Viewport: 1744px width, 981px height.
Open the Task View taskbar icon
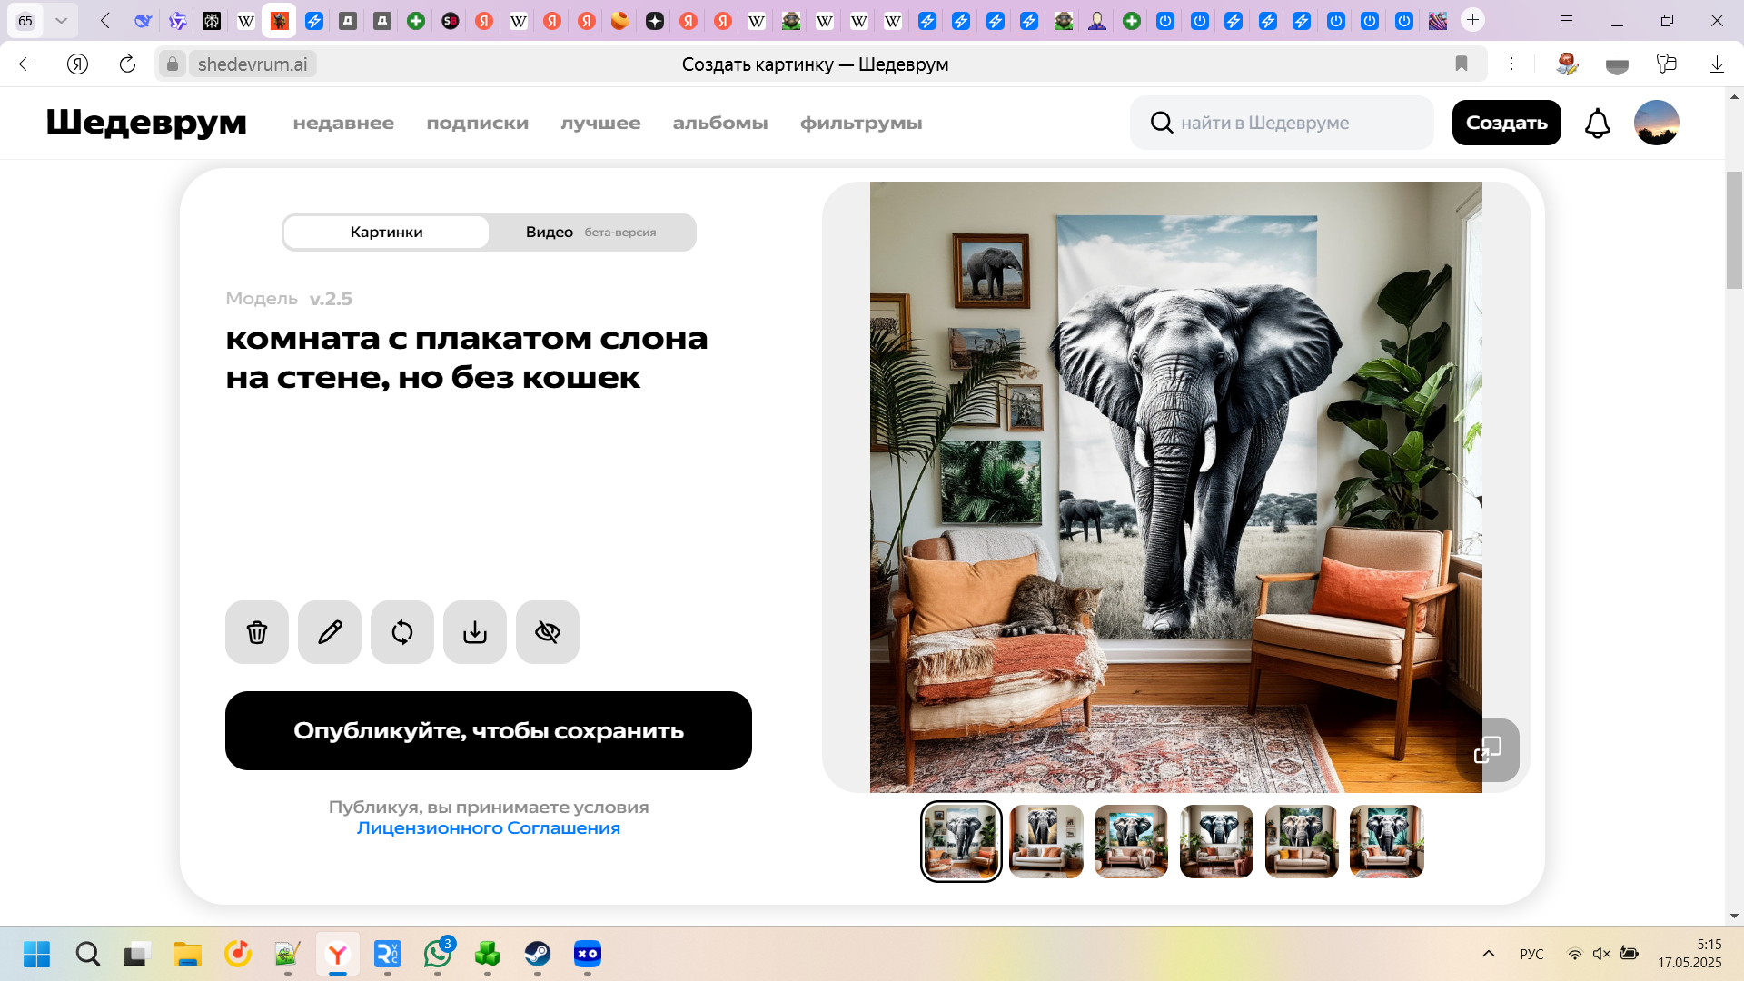(x=136, y=954)
